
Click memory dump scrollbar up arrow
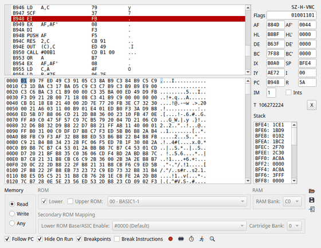coord(248,81)
